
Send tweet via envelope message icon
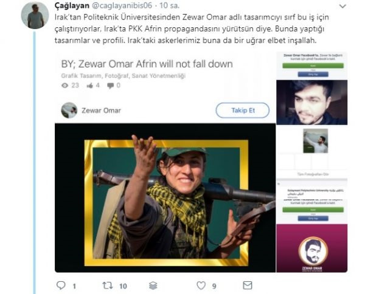247,285
